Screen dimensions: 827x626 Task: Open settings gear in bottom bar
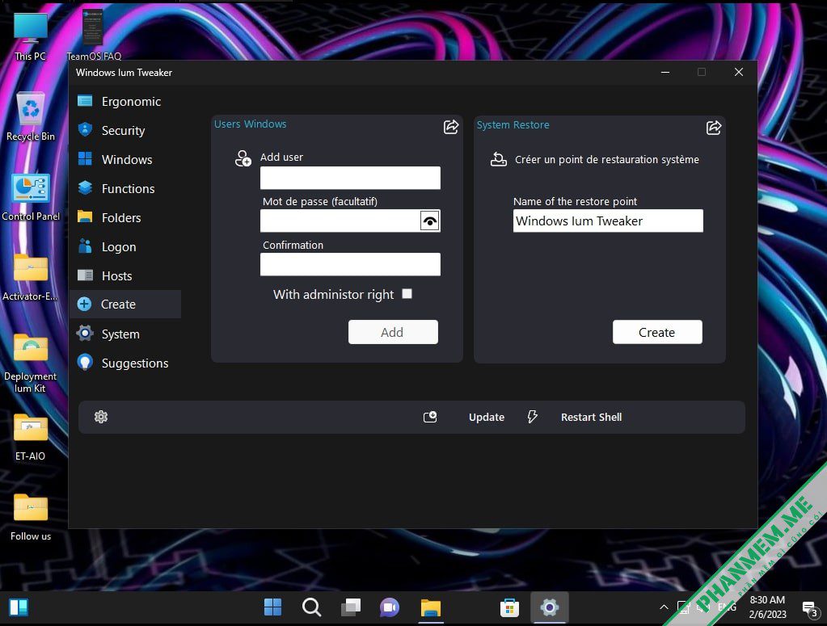tap(101, 417)
